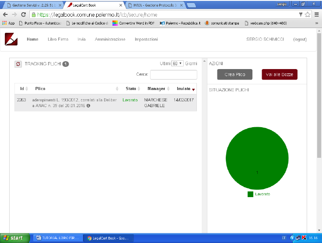Click the browser forward arrow

14,14
